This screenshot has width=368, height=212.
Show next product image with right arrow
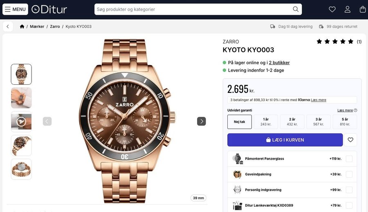tap(201, 121)
